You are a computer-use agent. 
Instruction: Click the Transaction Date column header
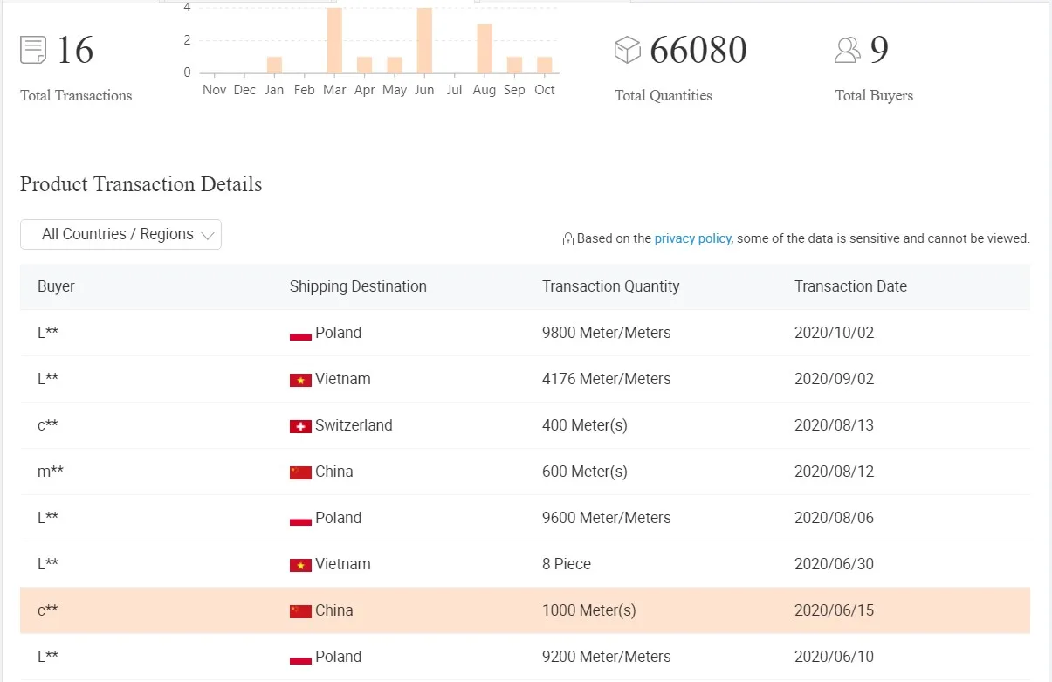point(850,286)
